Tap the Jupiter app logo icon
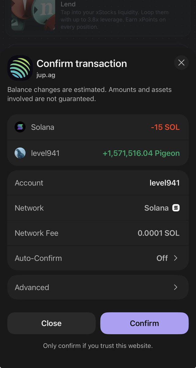The height and width of the screenshot is (368, 196). (x=20, y=68)
